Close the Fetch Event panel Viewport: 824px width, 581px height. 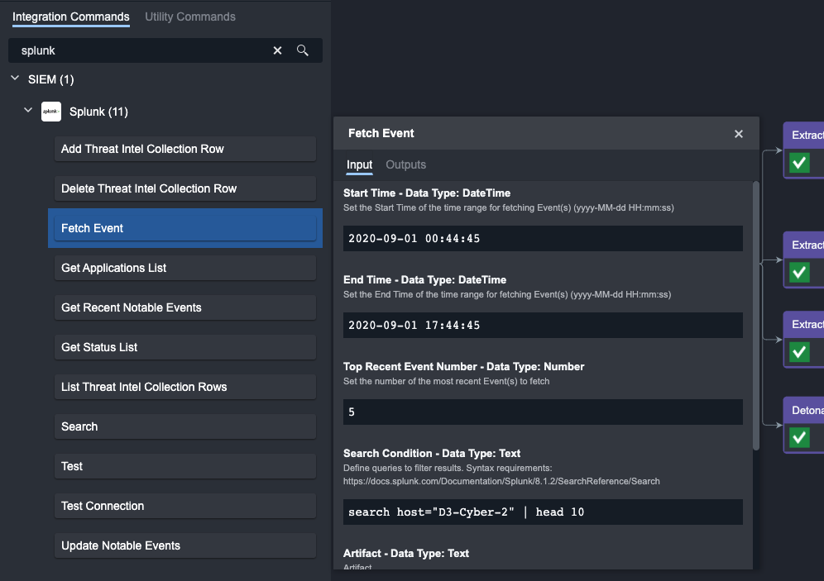739,134
